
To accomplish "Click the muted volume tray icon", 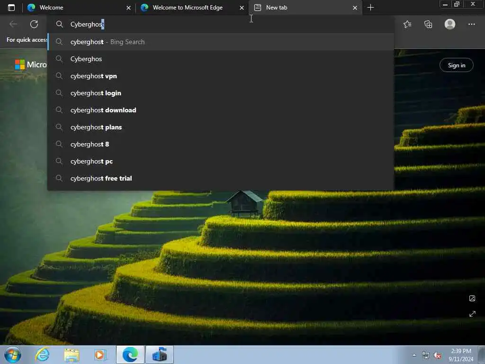I will click(x=437, y=355).
